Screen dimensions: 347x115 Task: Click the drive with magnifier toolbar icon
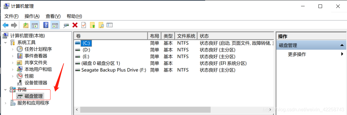[x=66, y=25]
